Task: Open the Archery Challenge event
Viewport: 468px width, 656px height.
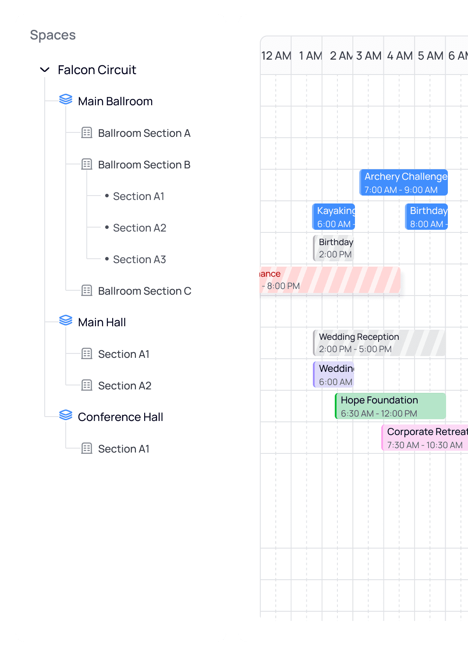Action: click(403, 182)
